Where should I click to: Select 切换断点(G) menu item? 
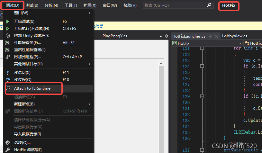[49, 97]
